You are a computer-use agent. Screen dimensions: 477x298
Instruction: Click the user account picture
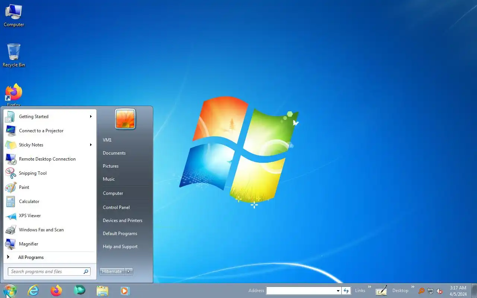pyautogui.click(x=125, y=119)
